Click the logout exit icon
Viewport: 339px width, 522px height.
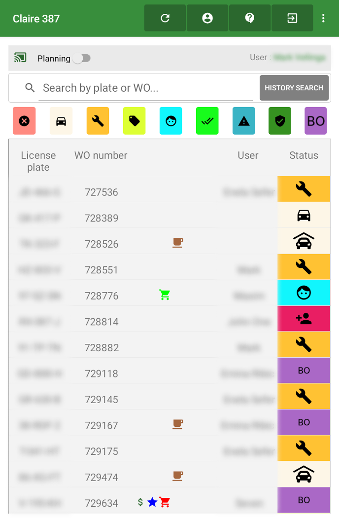pyautogui.click(x=292, y=18)
